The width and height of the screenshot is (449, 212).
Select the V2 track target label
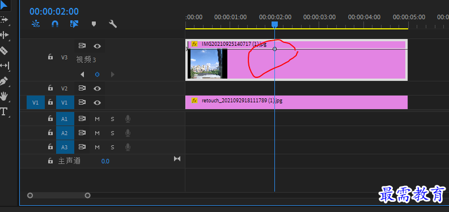[x=65, y=88]
